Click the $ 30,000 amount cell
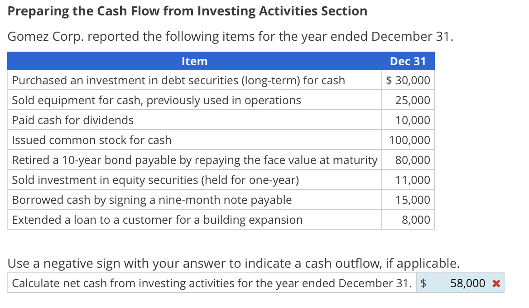529x308 pixels. coord(408,81)
